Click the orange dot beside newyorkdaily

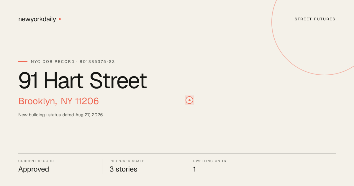[60, 19]
